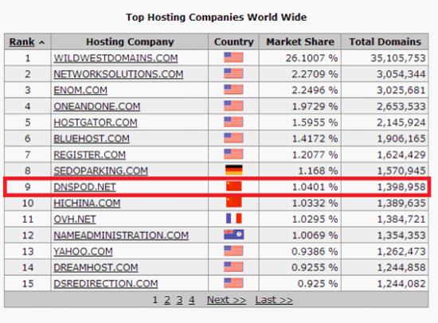
Task: Click the French flag beside OVH.NET
Action: (234, 218)
